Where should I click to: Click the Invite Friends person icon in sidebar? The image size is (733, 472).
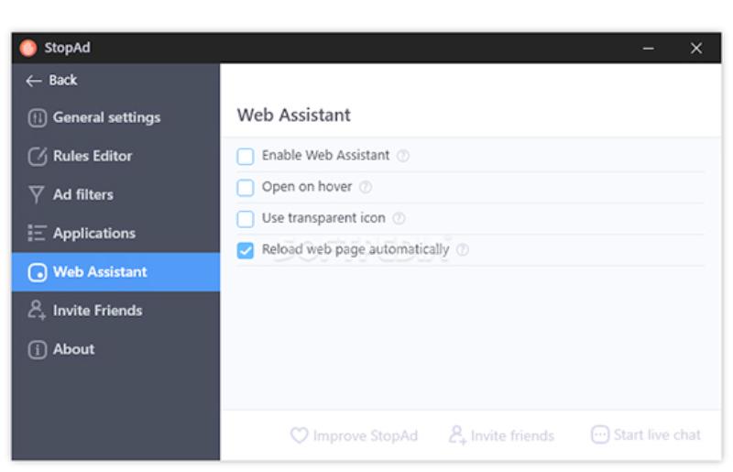(x=38, y=311)
